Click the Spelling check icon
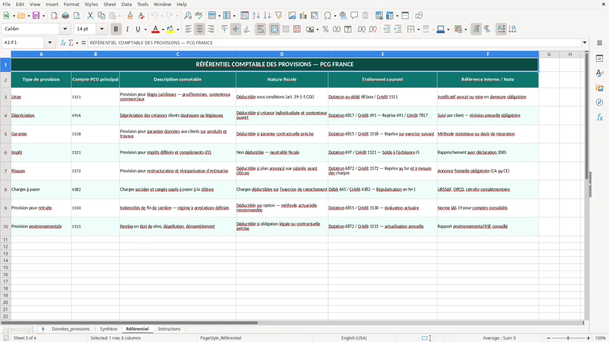This screenshot has height=342, width=609. [199, 16]
